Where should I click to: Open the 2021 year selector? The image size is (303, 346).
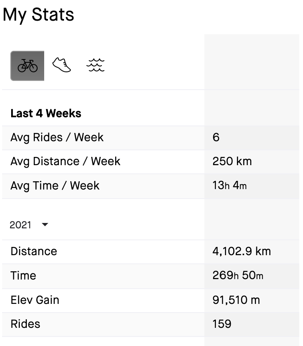[21, 225]
